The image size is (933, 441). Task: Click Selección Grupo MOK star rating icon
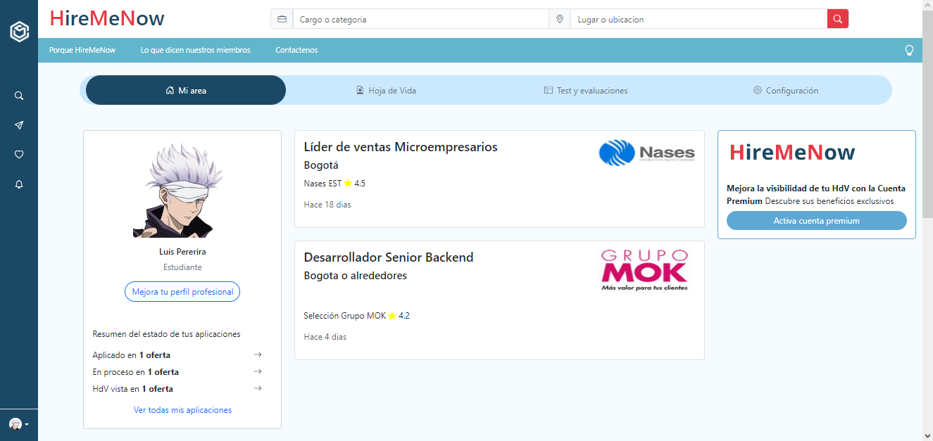[x=392, y=316]
